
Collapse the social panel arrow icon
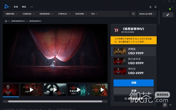(x=170, y=105)
